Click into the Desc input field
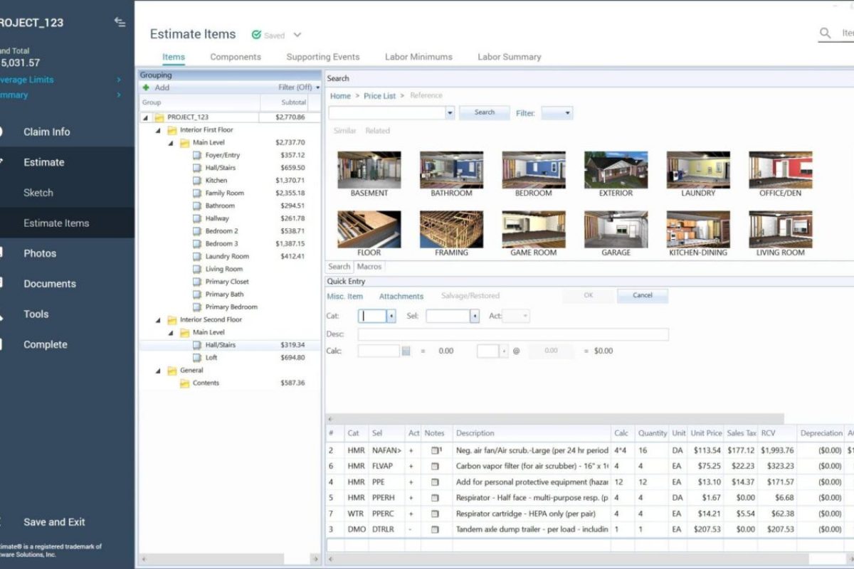 (512, 334)
